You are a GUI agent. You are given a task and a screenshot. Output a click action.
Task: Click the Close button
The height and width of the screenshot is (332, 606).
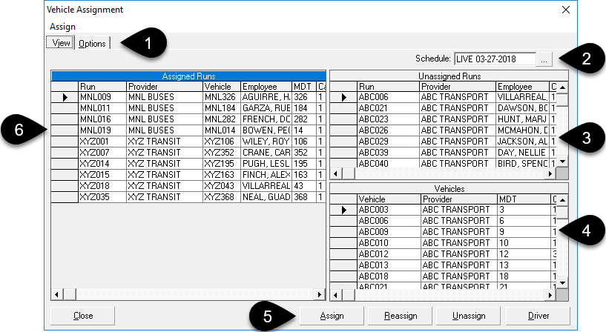coord(83,316)
